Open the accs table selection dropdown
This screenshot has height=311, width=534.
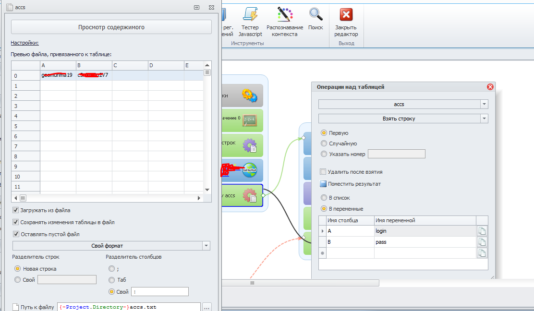click(484, 104)
